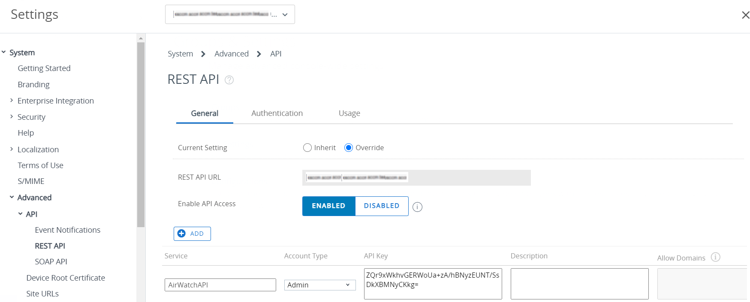Image resolution: width=750 pixels, height=302 pixels.
Task: Switch to the Usage tab
Action: tap(349, 113)
